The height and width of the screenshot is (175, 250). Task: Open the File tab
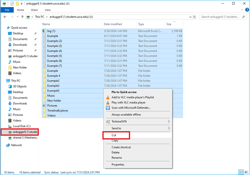(x=7, y=10)
